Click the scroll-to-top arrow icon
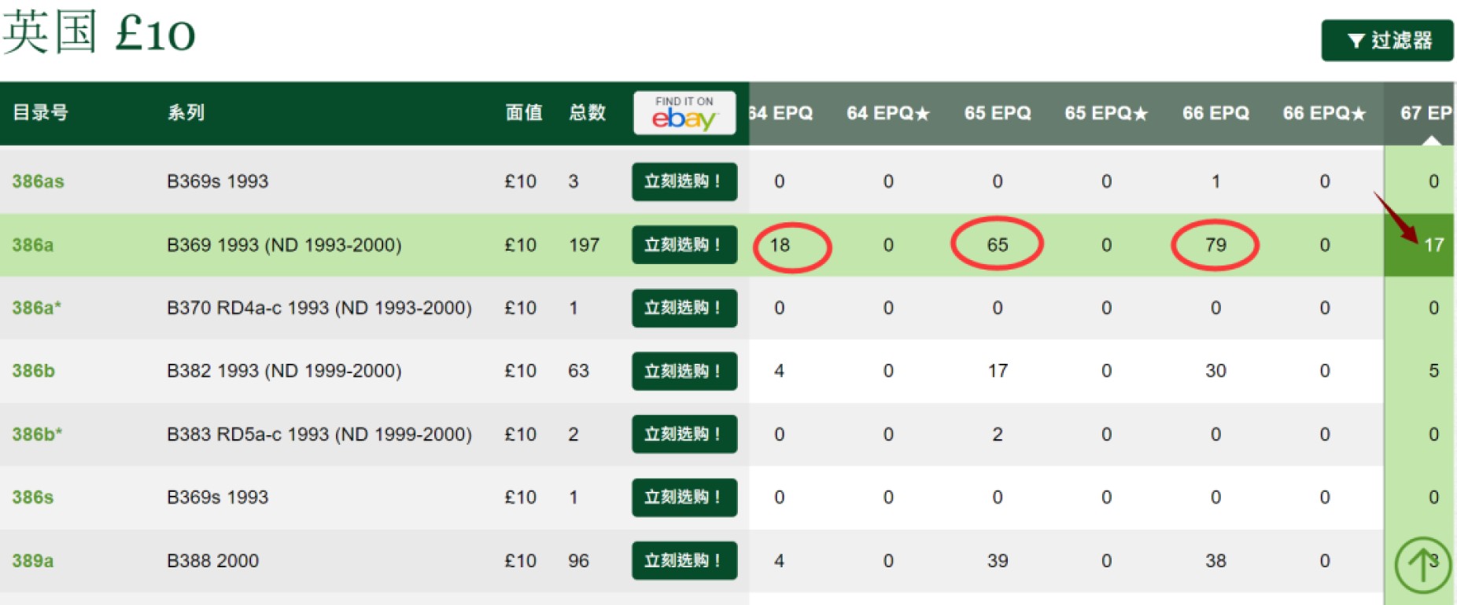The image size is (1457, 605). tap(1422, 564)
